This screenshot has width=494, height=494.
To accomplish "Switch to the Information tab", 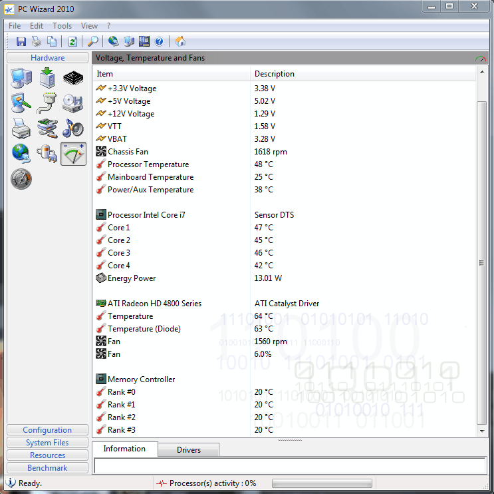I will coord(124,449).
